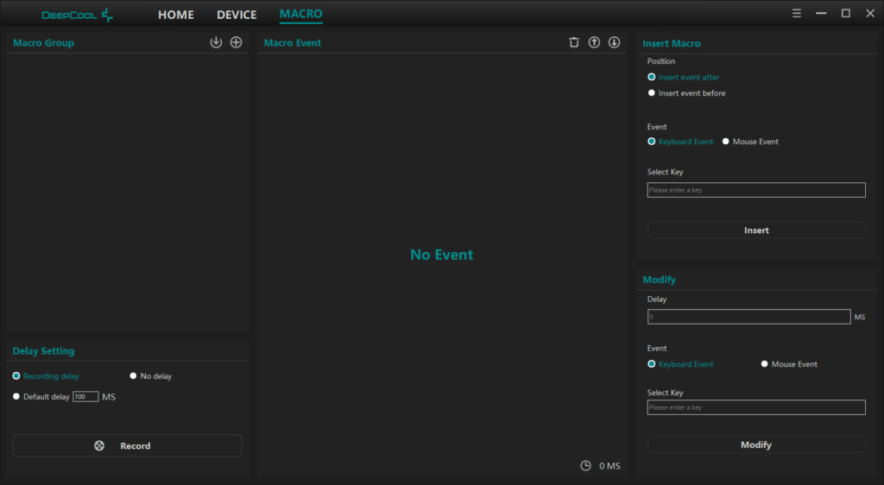This screenshot has width=884, height=485.
Task: Click the DeepCool logo
Action: pyautogui.click(x=78, y=15)
